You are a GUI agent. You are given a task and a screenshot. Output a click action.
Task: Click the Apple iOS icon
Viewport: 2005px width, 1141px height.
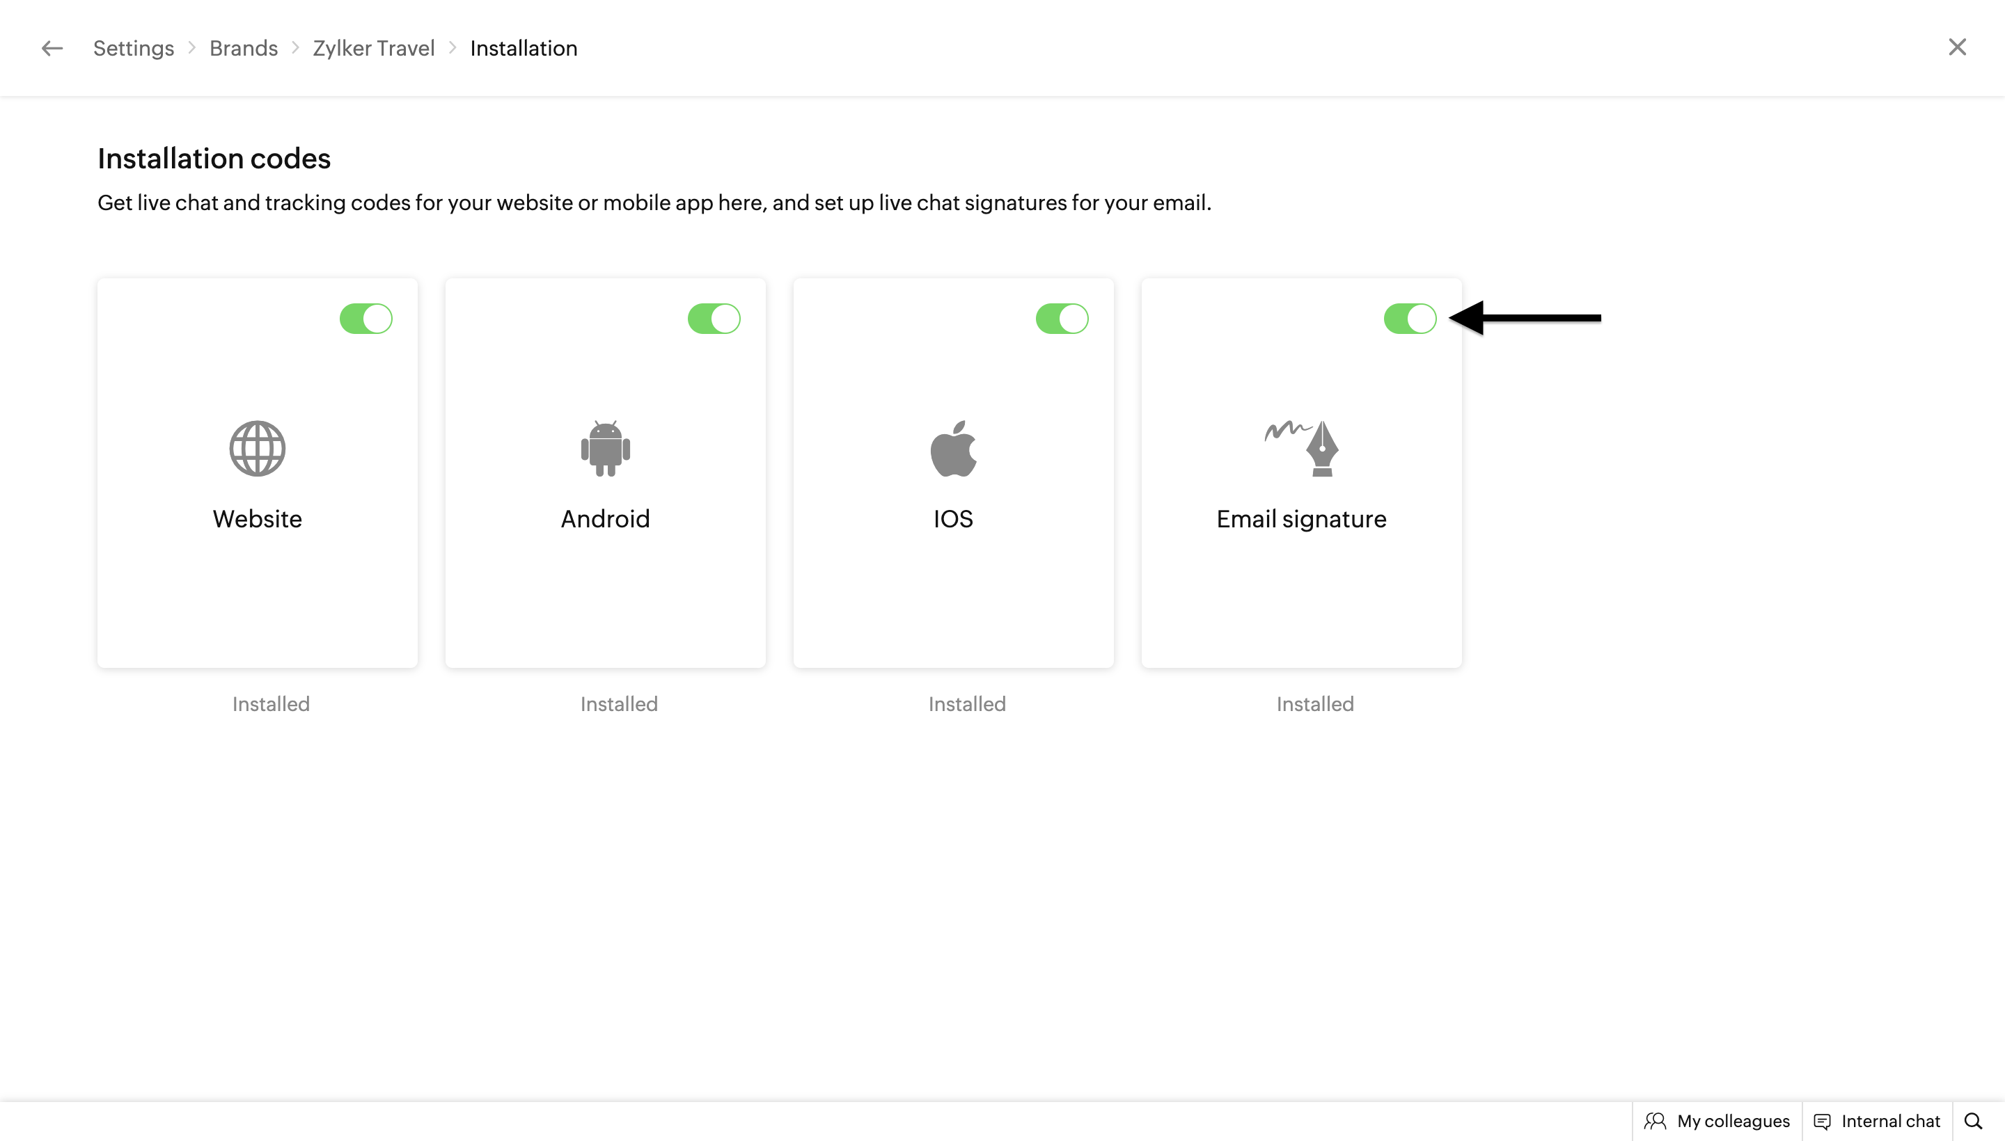954,448
